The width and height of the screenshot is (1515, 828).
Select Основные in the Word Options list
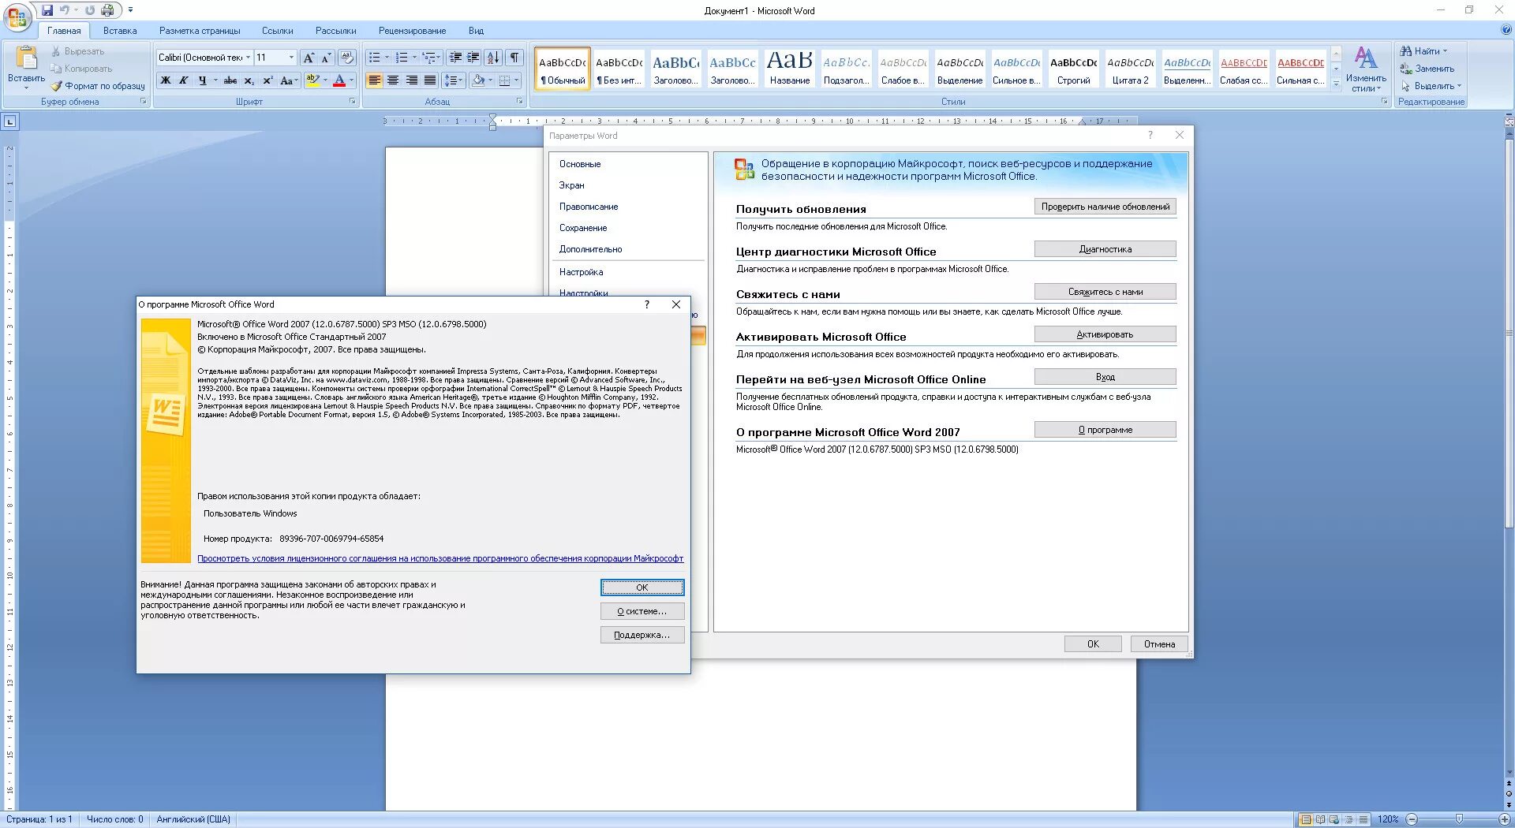click(x=578, y=164)
